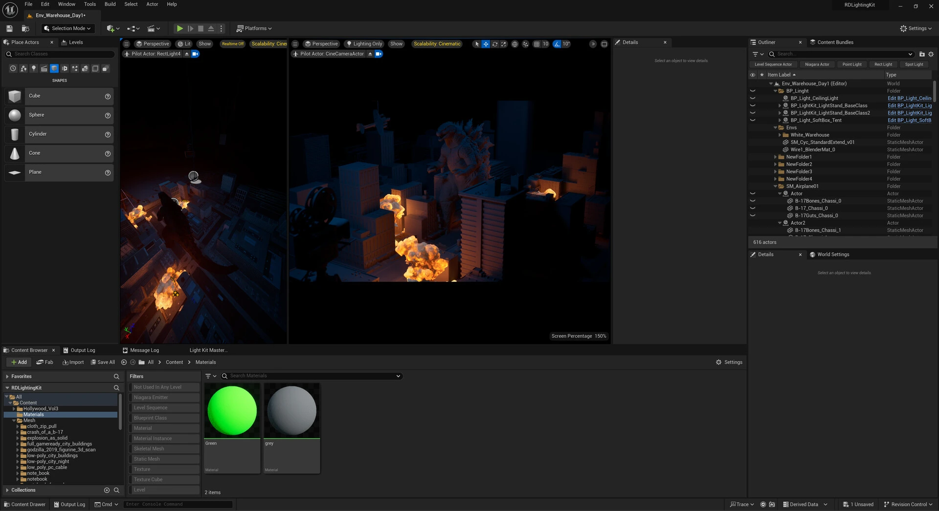Click the green Play button in toolbar
939x511 pixels.
click(x=179, y=28)
